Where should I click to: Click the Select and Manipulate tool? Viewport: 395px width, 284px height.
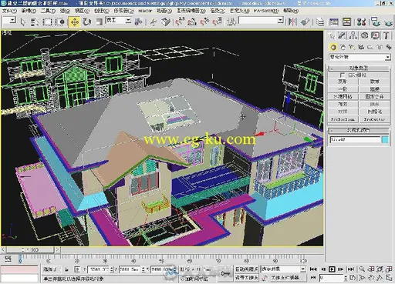[x=154, y=22]
